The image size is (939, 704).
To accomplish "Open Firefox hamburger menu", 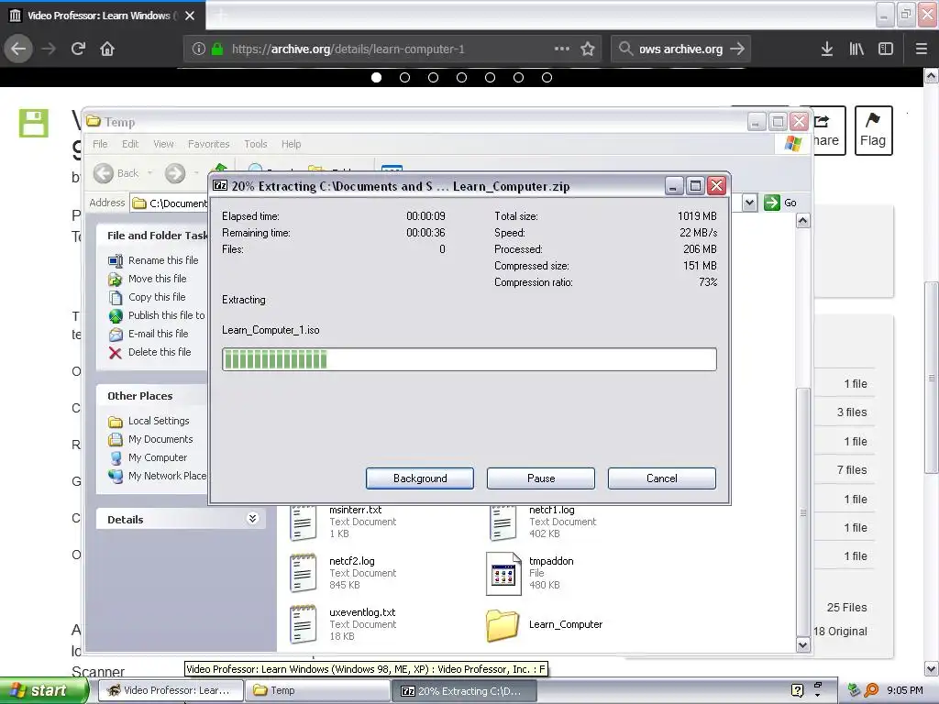I will pos(922,49).
